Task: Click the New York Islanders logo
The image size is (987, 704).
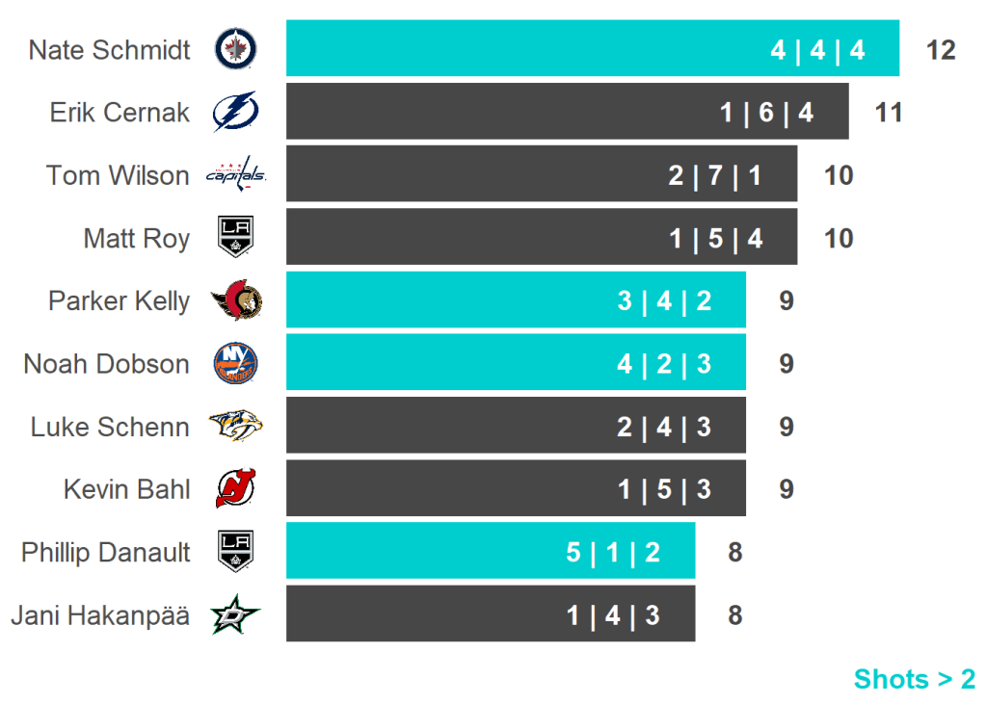Action: tap(235, 364)
